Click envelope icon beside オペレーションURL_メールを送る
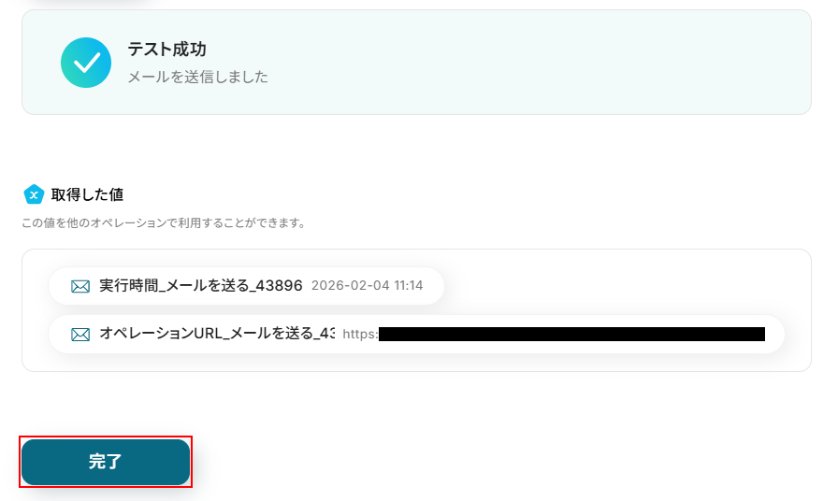838x501 pixels. coord(80,335)
